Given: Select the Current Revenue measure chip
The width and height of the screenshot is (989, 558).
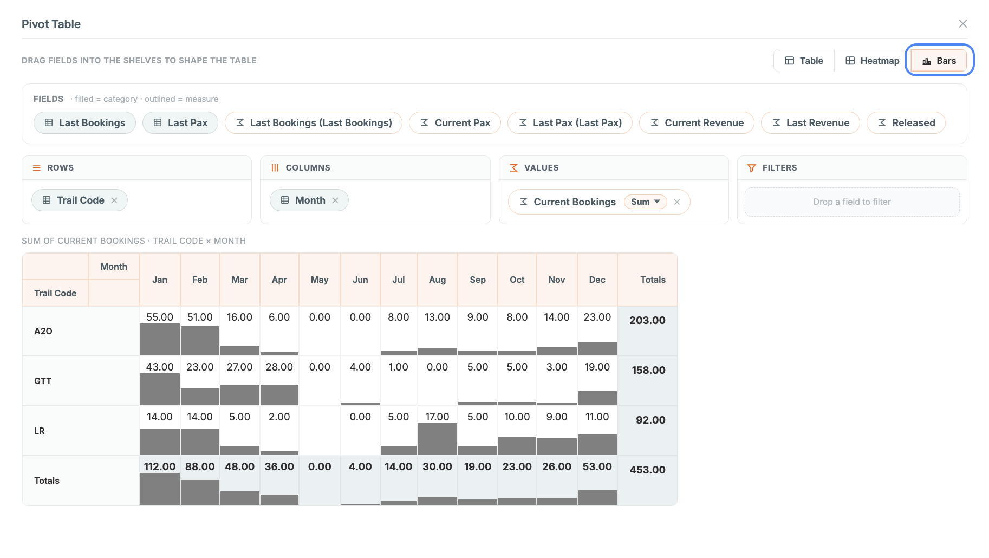Looking at the screenshot, I should 697,123.
